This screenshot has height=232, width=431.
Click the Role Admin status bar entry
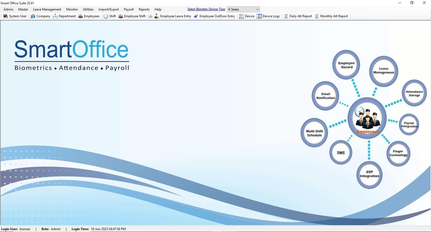51,229
